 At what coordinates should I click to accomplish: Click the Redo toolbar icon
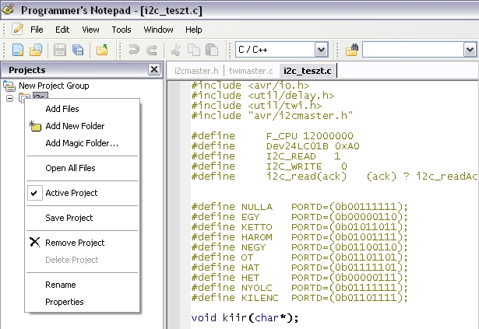point(152,50)
